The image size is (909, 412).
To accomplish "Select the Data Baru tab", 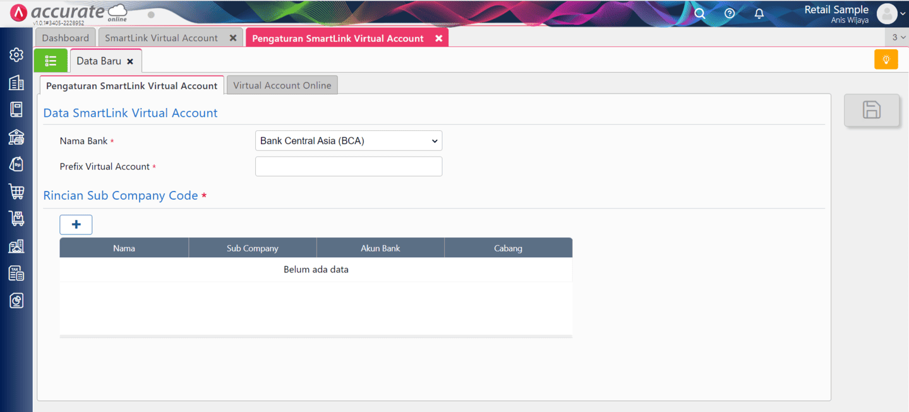I will click(99, 61).
